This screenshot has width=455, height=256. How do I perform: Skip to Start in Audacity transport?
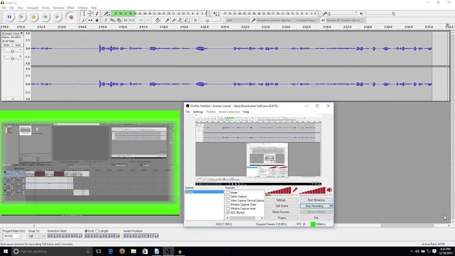click(45, 17)
